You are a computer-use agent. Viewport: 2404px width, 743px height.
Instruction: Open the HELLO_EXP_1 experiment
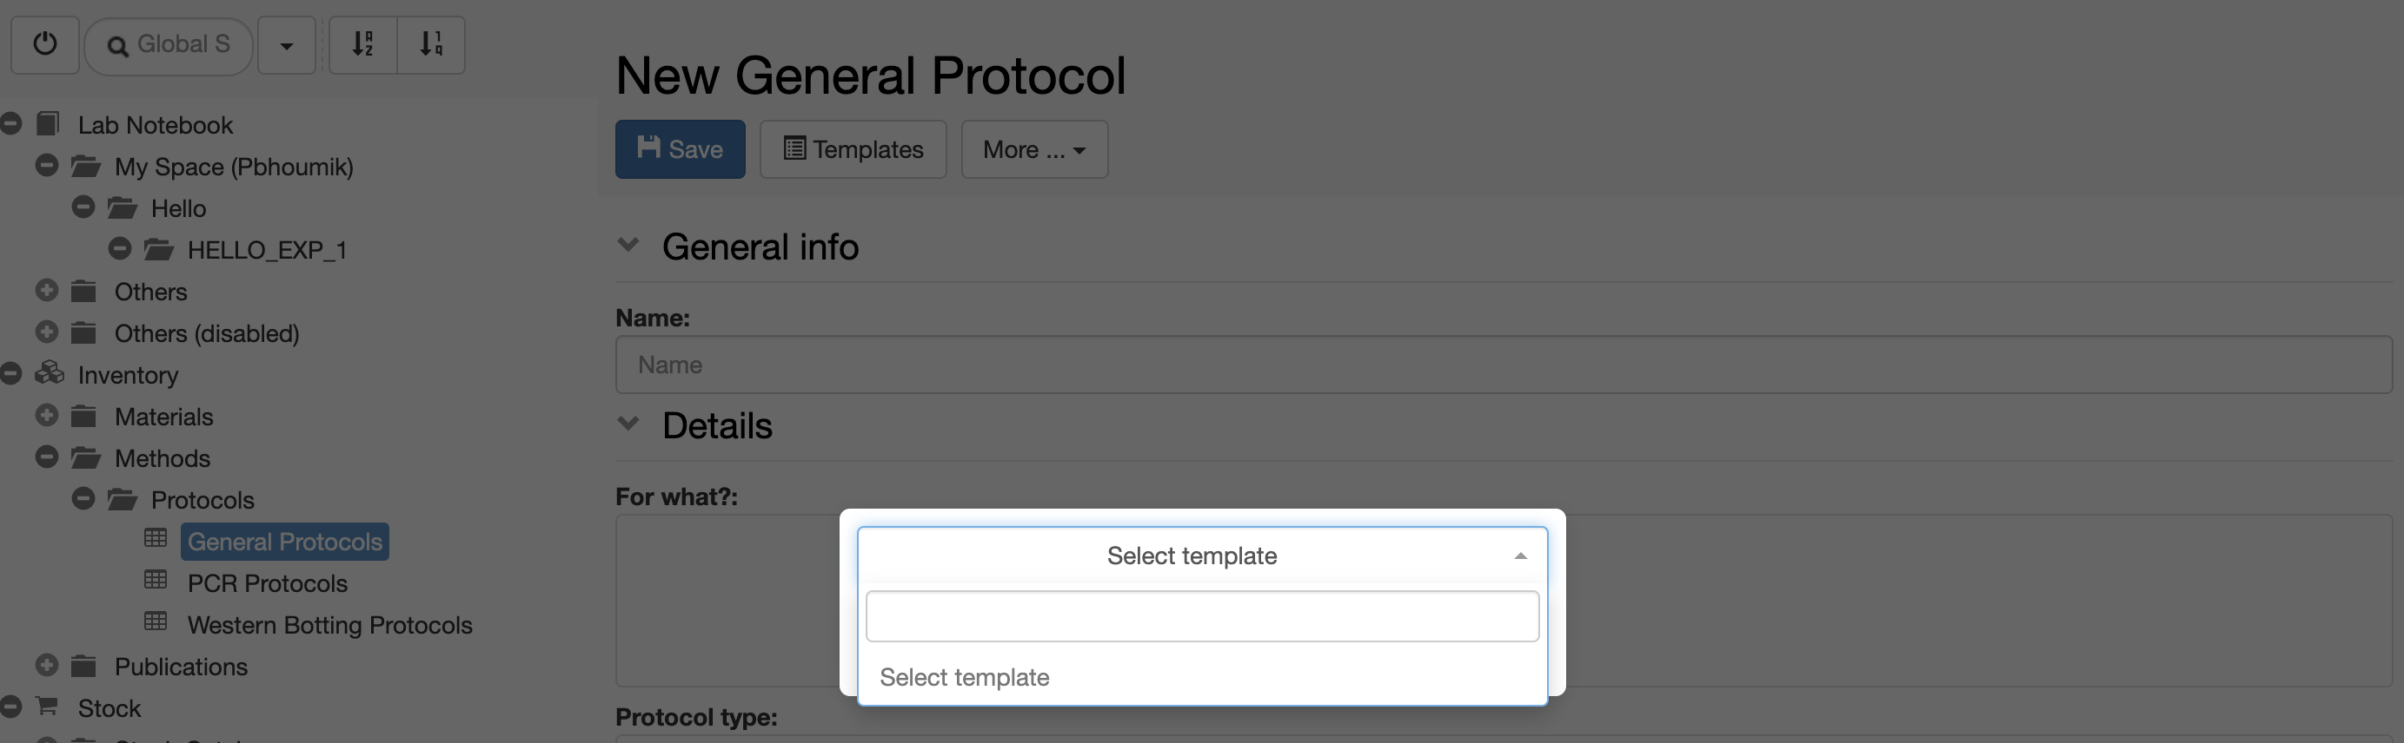267,250
